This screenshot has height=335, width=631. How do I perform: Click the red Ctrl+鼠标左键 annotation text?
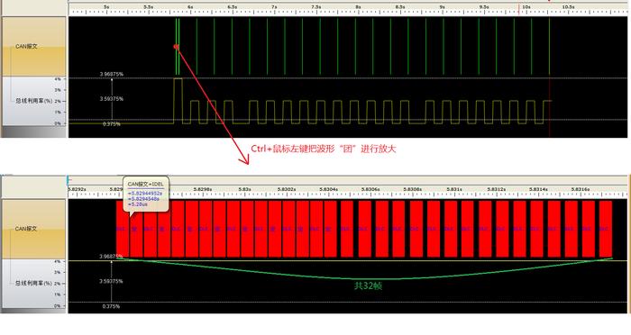point(324,149)
